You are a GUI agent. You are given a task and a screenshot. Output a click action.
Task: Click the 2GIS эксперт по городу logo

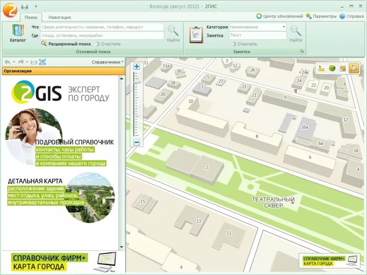pos(61,92)
